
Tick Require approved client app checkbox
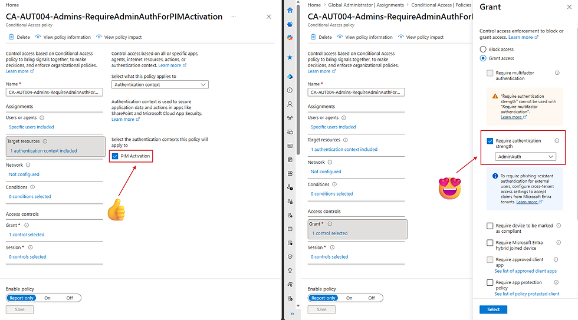pyautogui.click(x=490, y=260)
